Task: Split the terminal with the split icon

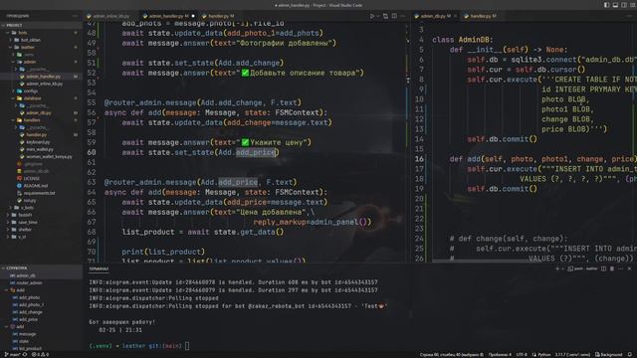Action: tap(603, 268)
